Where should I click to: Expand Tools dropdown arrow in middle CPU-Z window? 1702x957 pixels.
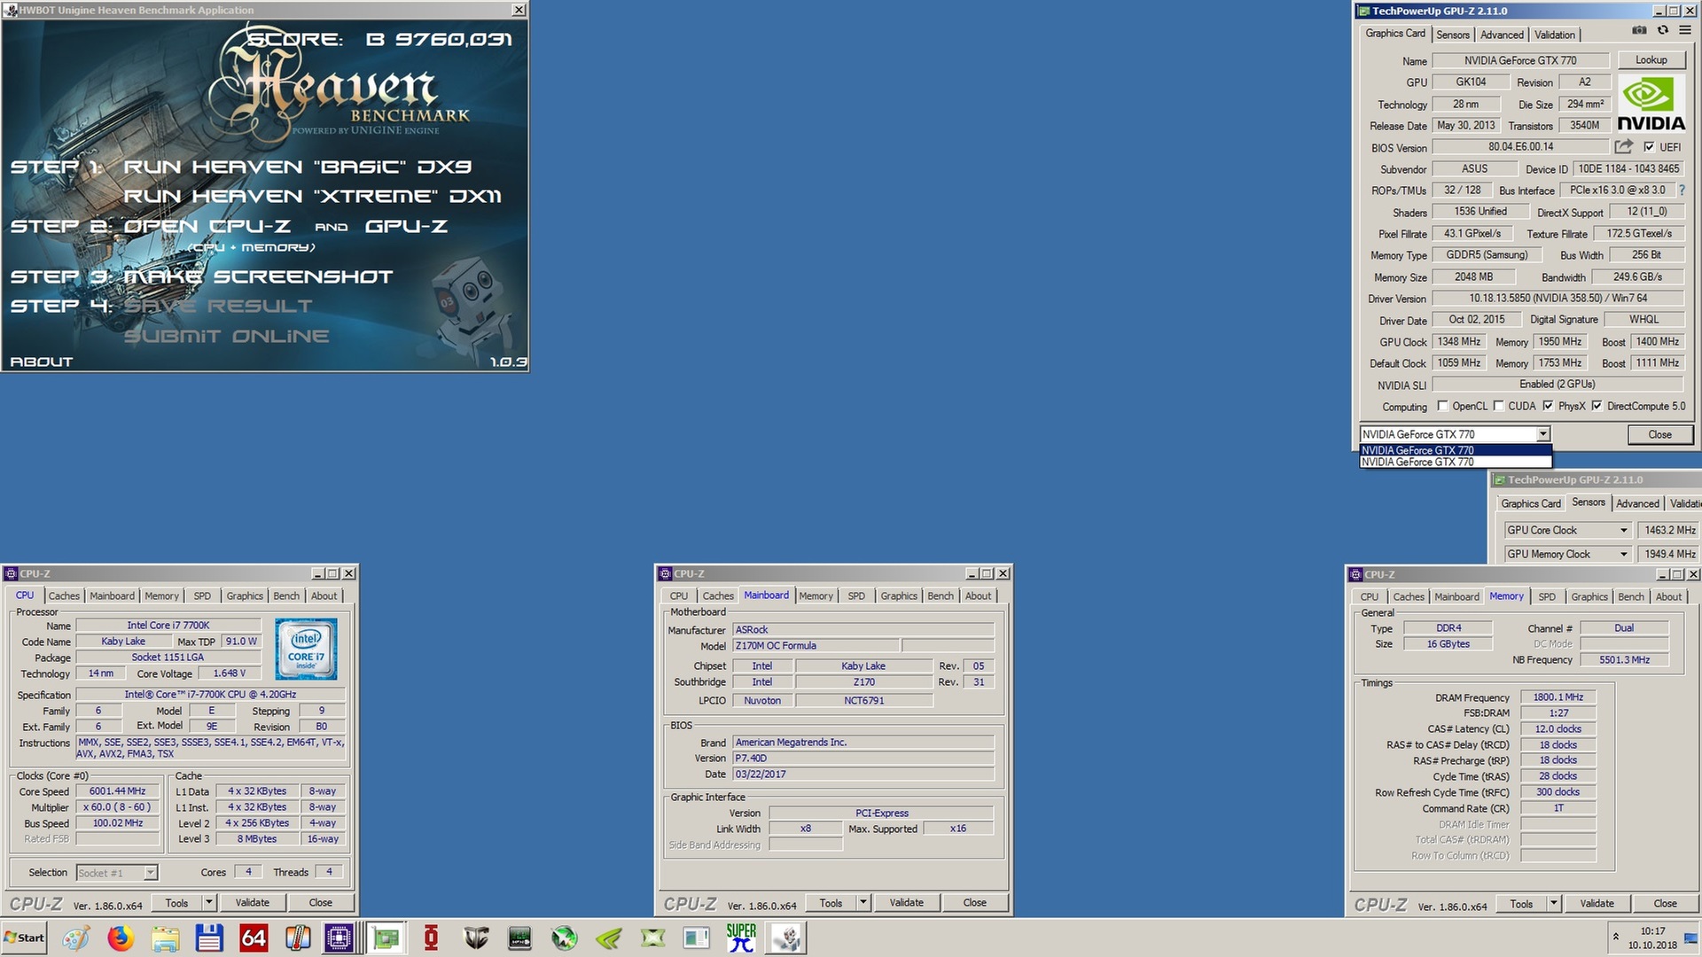[863, 902]
